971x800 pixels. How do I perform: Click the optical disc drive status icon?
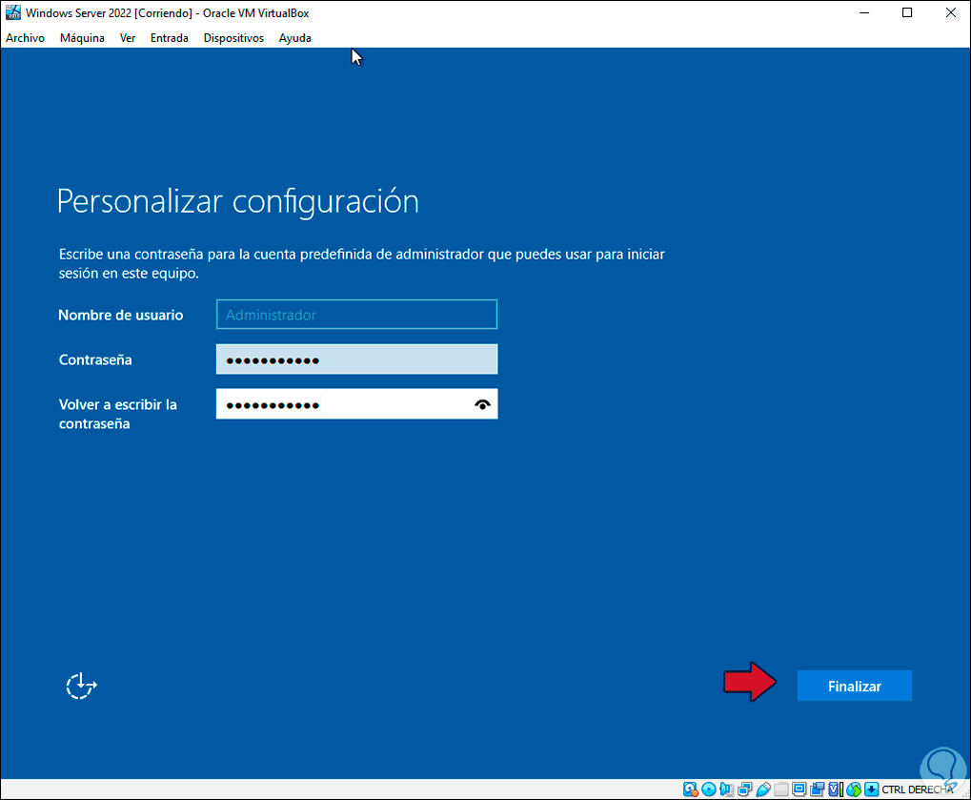click(x=708, y=790)
